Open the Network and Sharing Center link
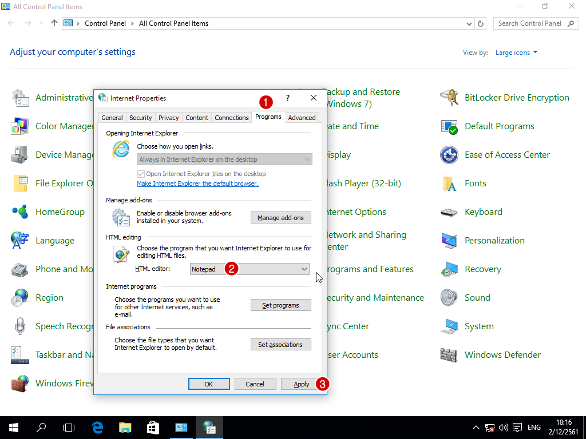Viewport: 586px width, 439px height. [366, 241]
